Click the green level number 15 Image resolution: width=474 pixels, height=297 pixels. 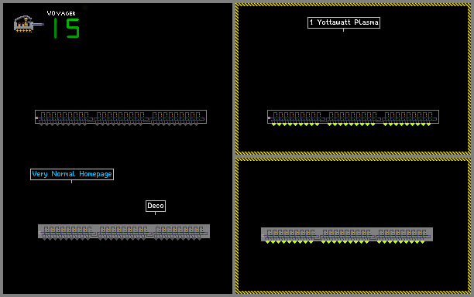(x=67, y=28)
